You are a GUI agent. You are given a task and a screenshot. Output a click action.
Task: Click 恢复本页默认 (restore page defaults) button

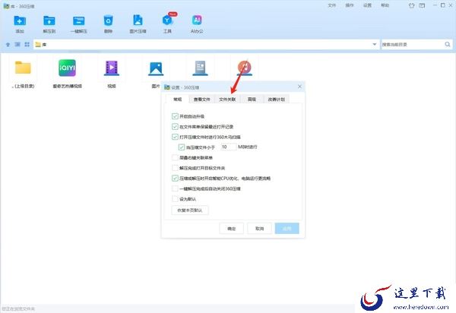189,210
